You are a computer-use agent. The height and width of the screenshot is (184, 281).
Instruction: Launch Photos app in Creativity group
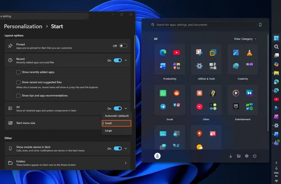coord(236,52)
